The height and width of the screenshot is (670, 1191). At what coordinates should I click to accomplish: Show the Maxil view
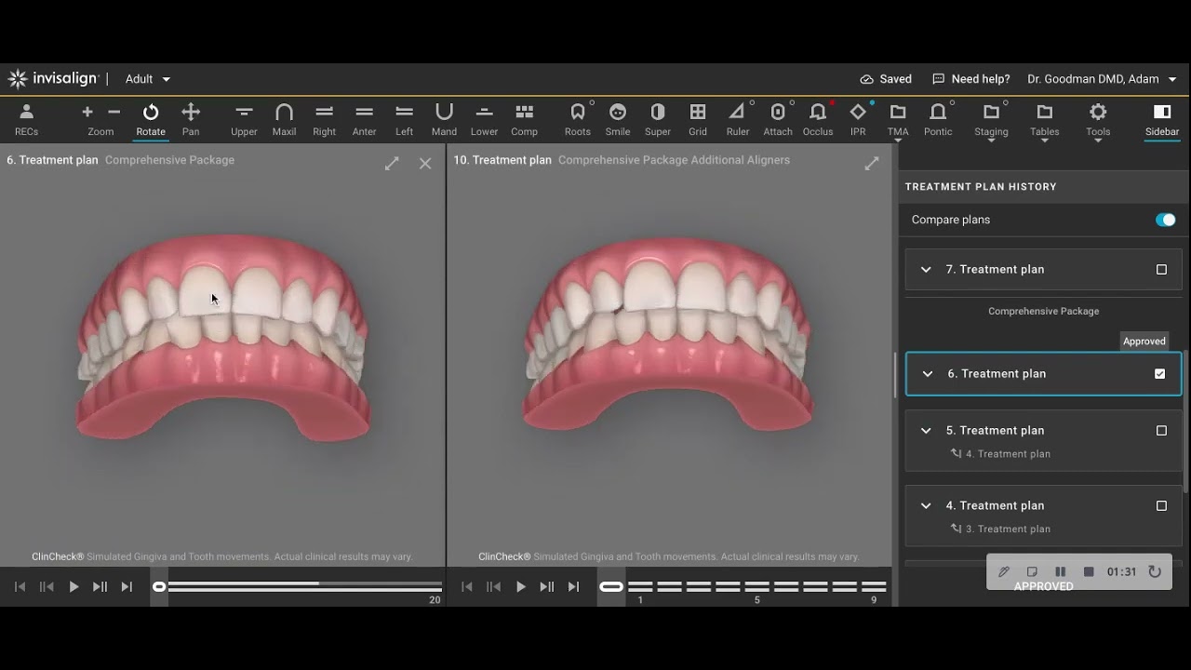(284, 119)
